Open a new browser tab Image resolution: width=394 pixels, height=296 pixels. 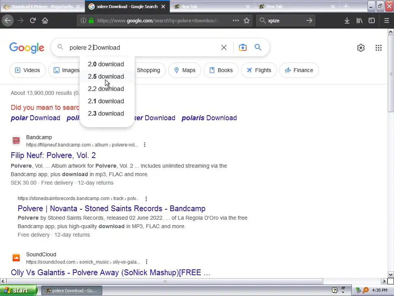click(346, 7)
